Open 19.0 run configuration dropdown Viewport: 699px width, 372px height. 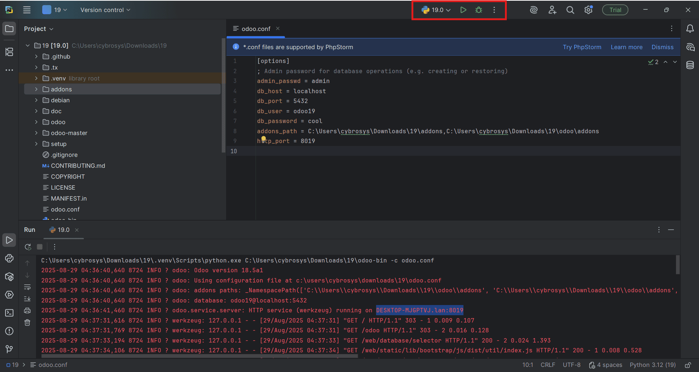(436, 10)
